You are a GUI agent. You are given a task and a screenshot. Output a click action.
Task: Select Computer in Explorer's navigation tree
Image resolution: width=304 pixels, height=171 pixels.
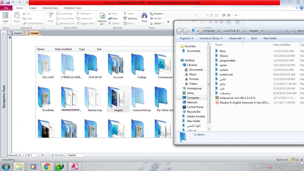193,98
